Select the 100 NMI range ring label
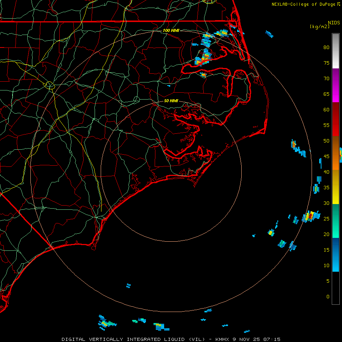This screenshot has height=342, width=342. (171, 30)
